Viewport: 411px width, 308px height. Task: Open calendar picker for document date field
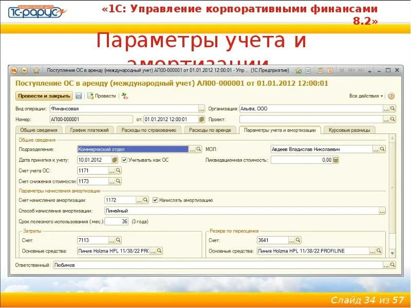tap(201, 119)
